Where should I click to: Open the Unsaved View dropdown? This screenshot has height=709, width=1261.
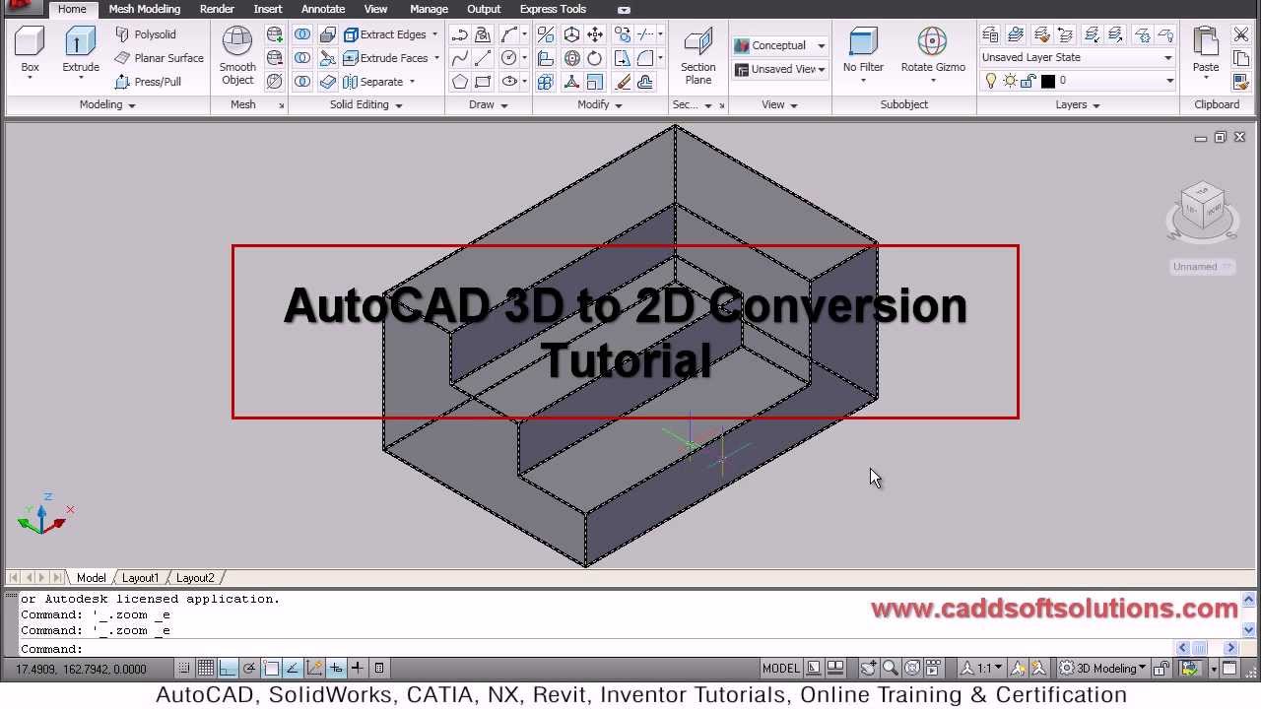coord(779,69)
